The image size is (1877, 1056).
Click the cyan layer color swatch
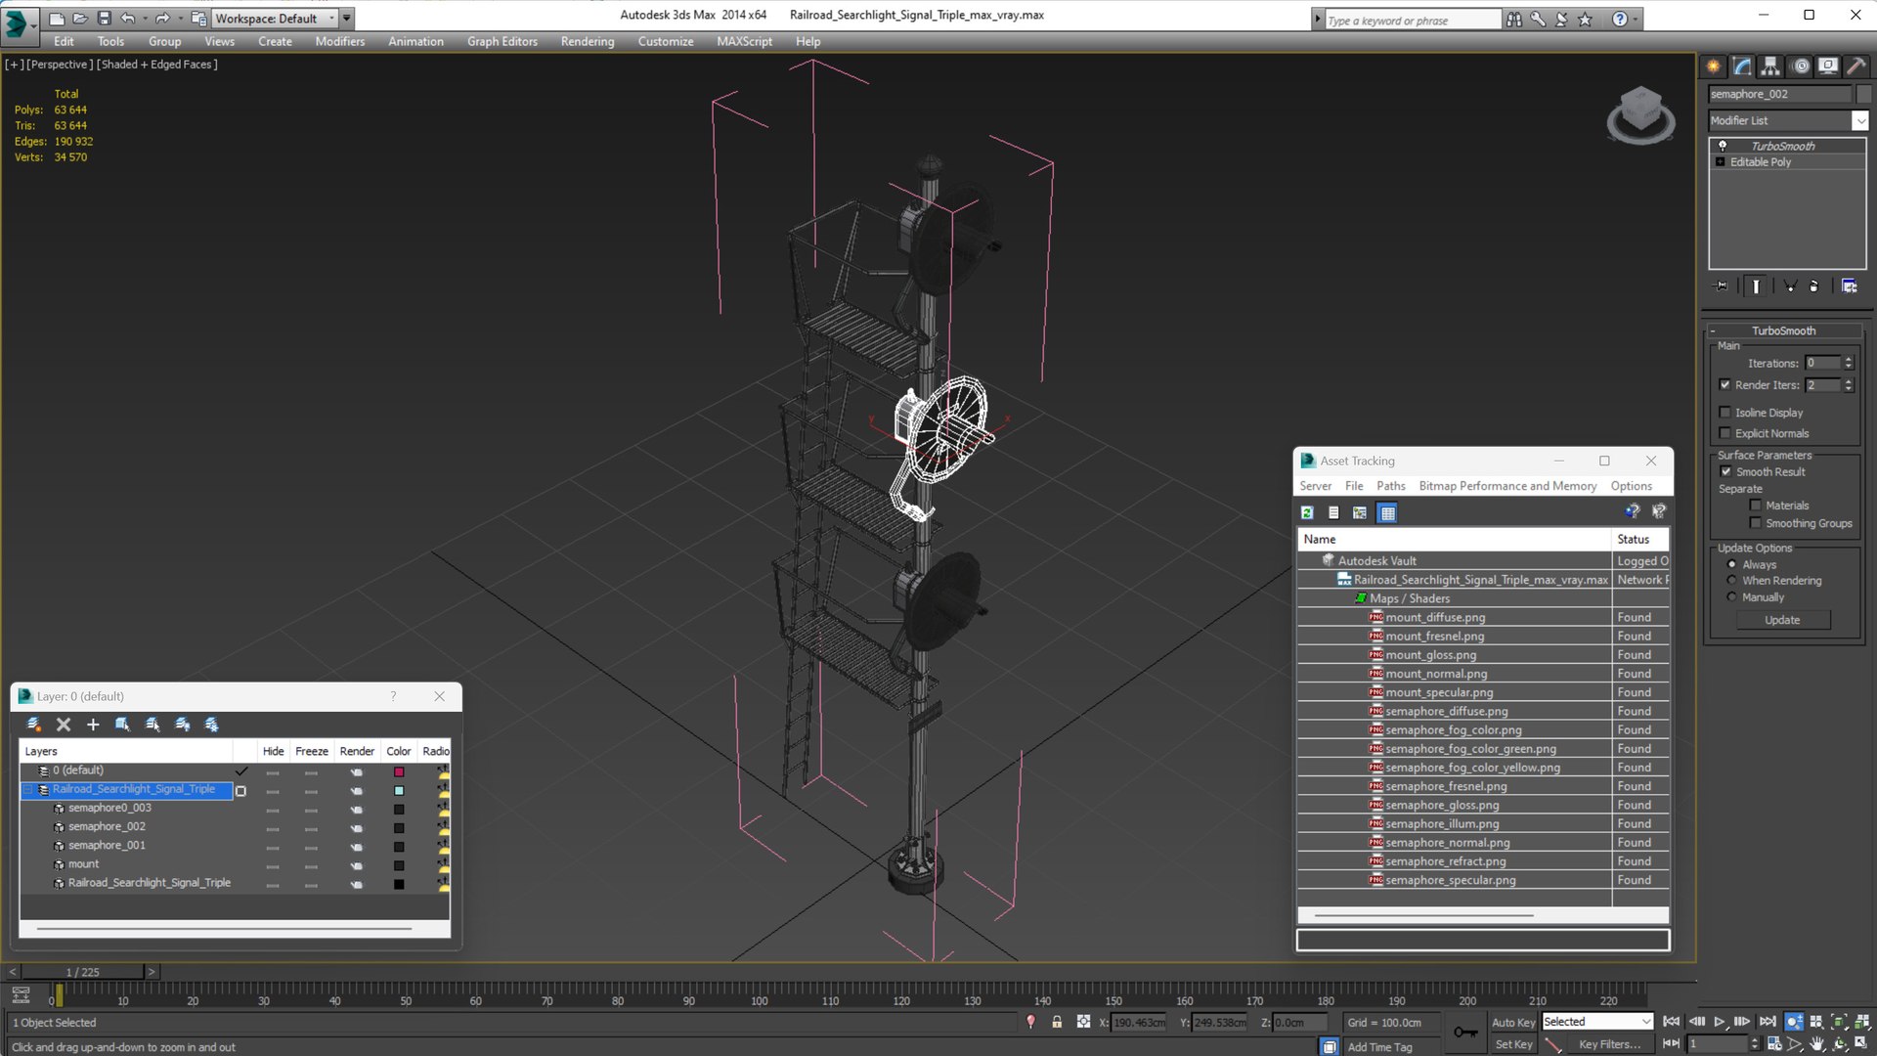pyautogui.click(x=399, y=791)
